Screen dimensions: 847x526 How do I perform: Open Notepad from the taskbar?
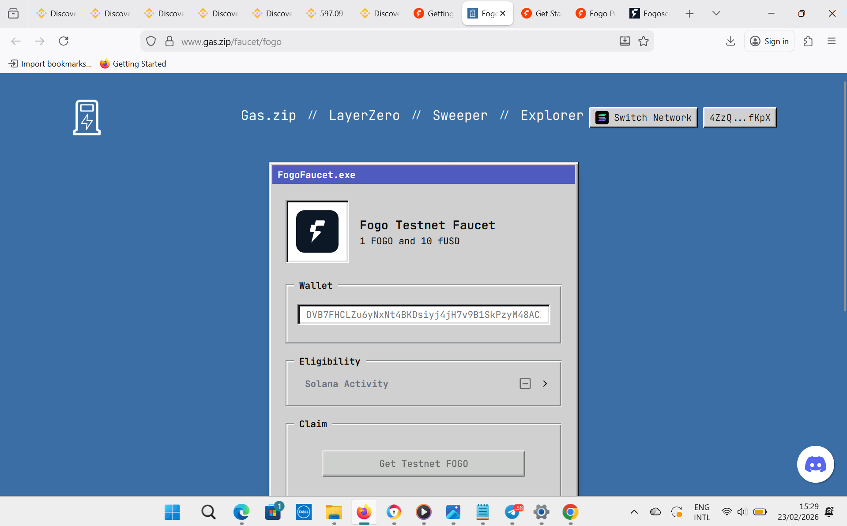(482, 512)
